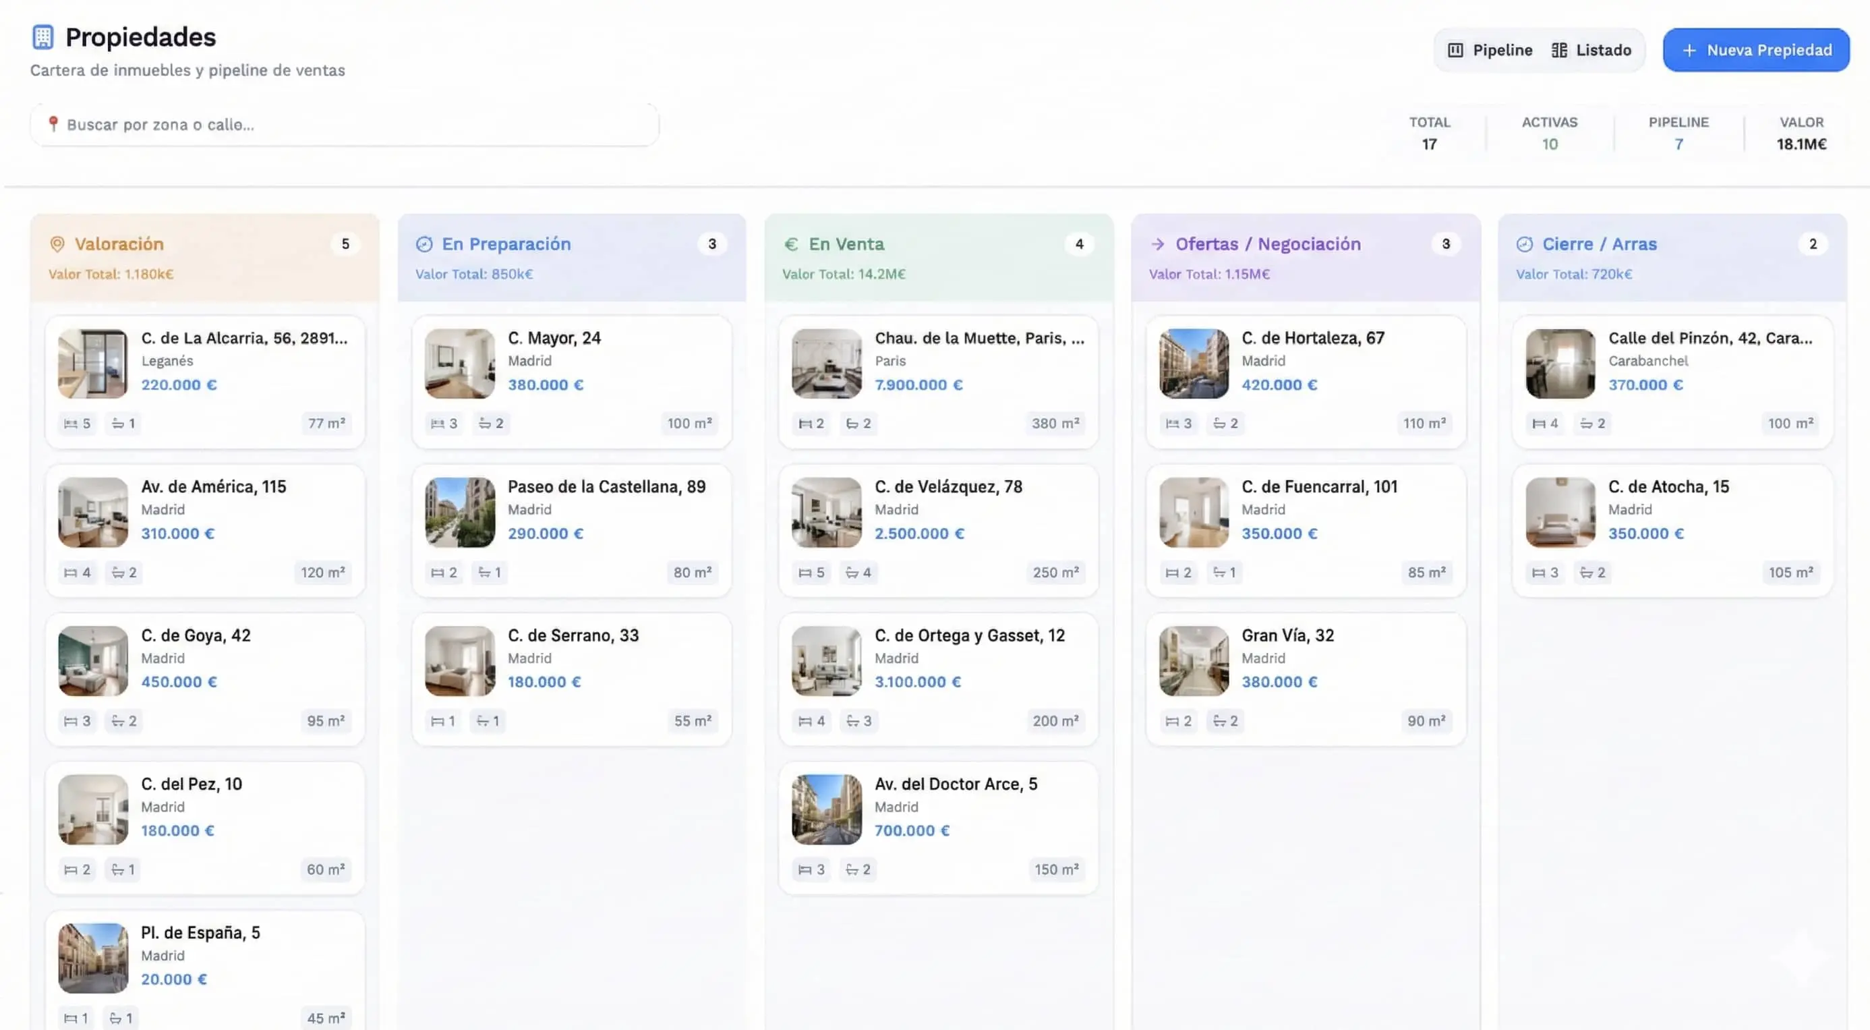
Task: Click the count badge on the Valoración column
Action: click(345, 244)
